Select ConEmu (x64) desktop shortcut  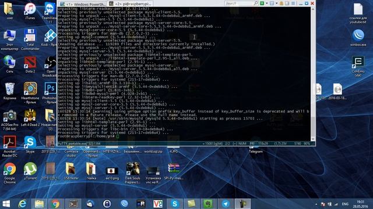click(358, 66)
